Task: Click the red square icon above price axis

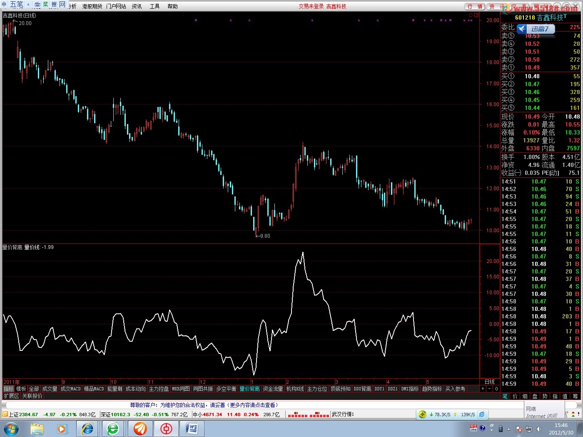Action: 476,15
